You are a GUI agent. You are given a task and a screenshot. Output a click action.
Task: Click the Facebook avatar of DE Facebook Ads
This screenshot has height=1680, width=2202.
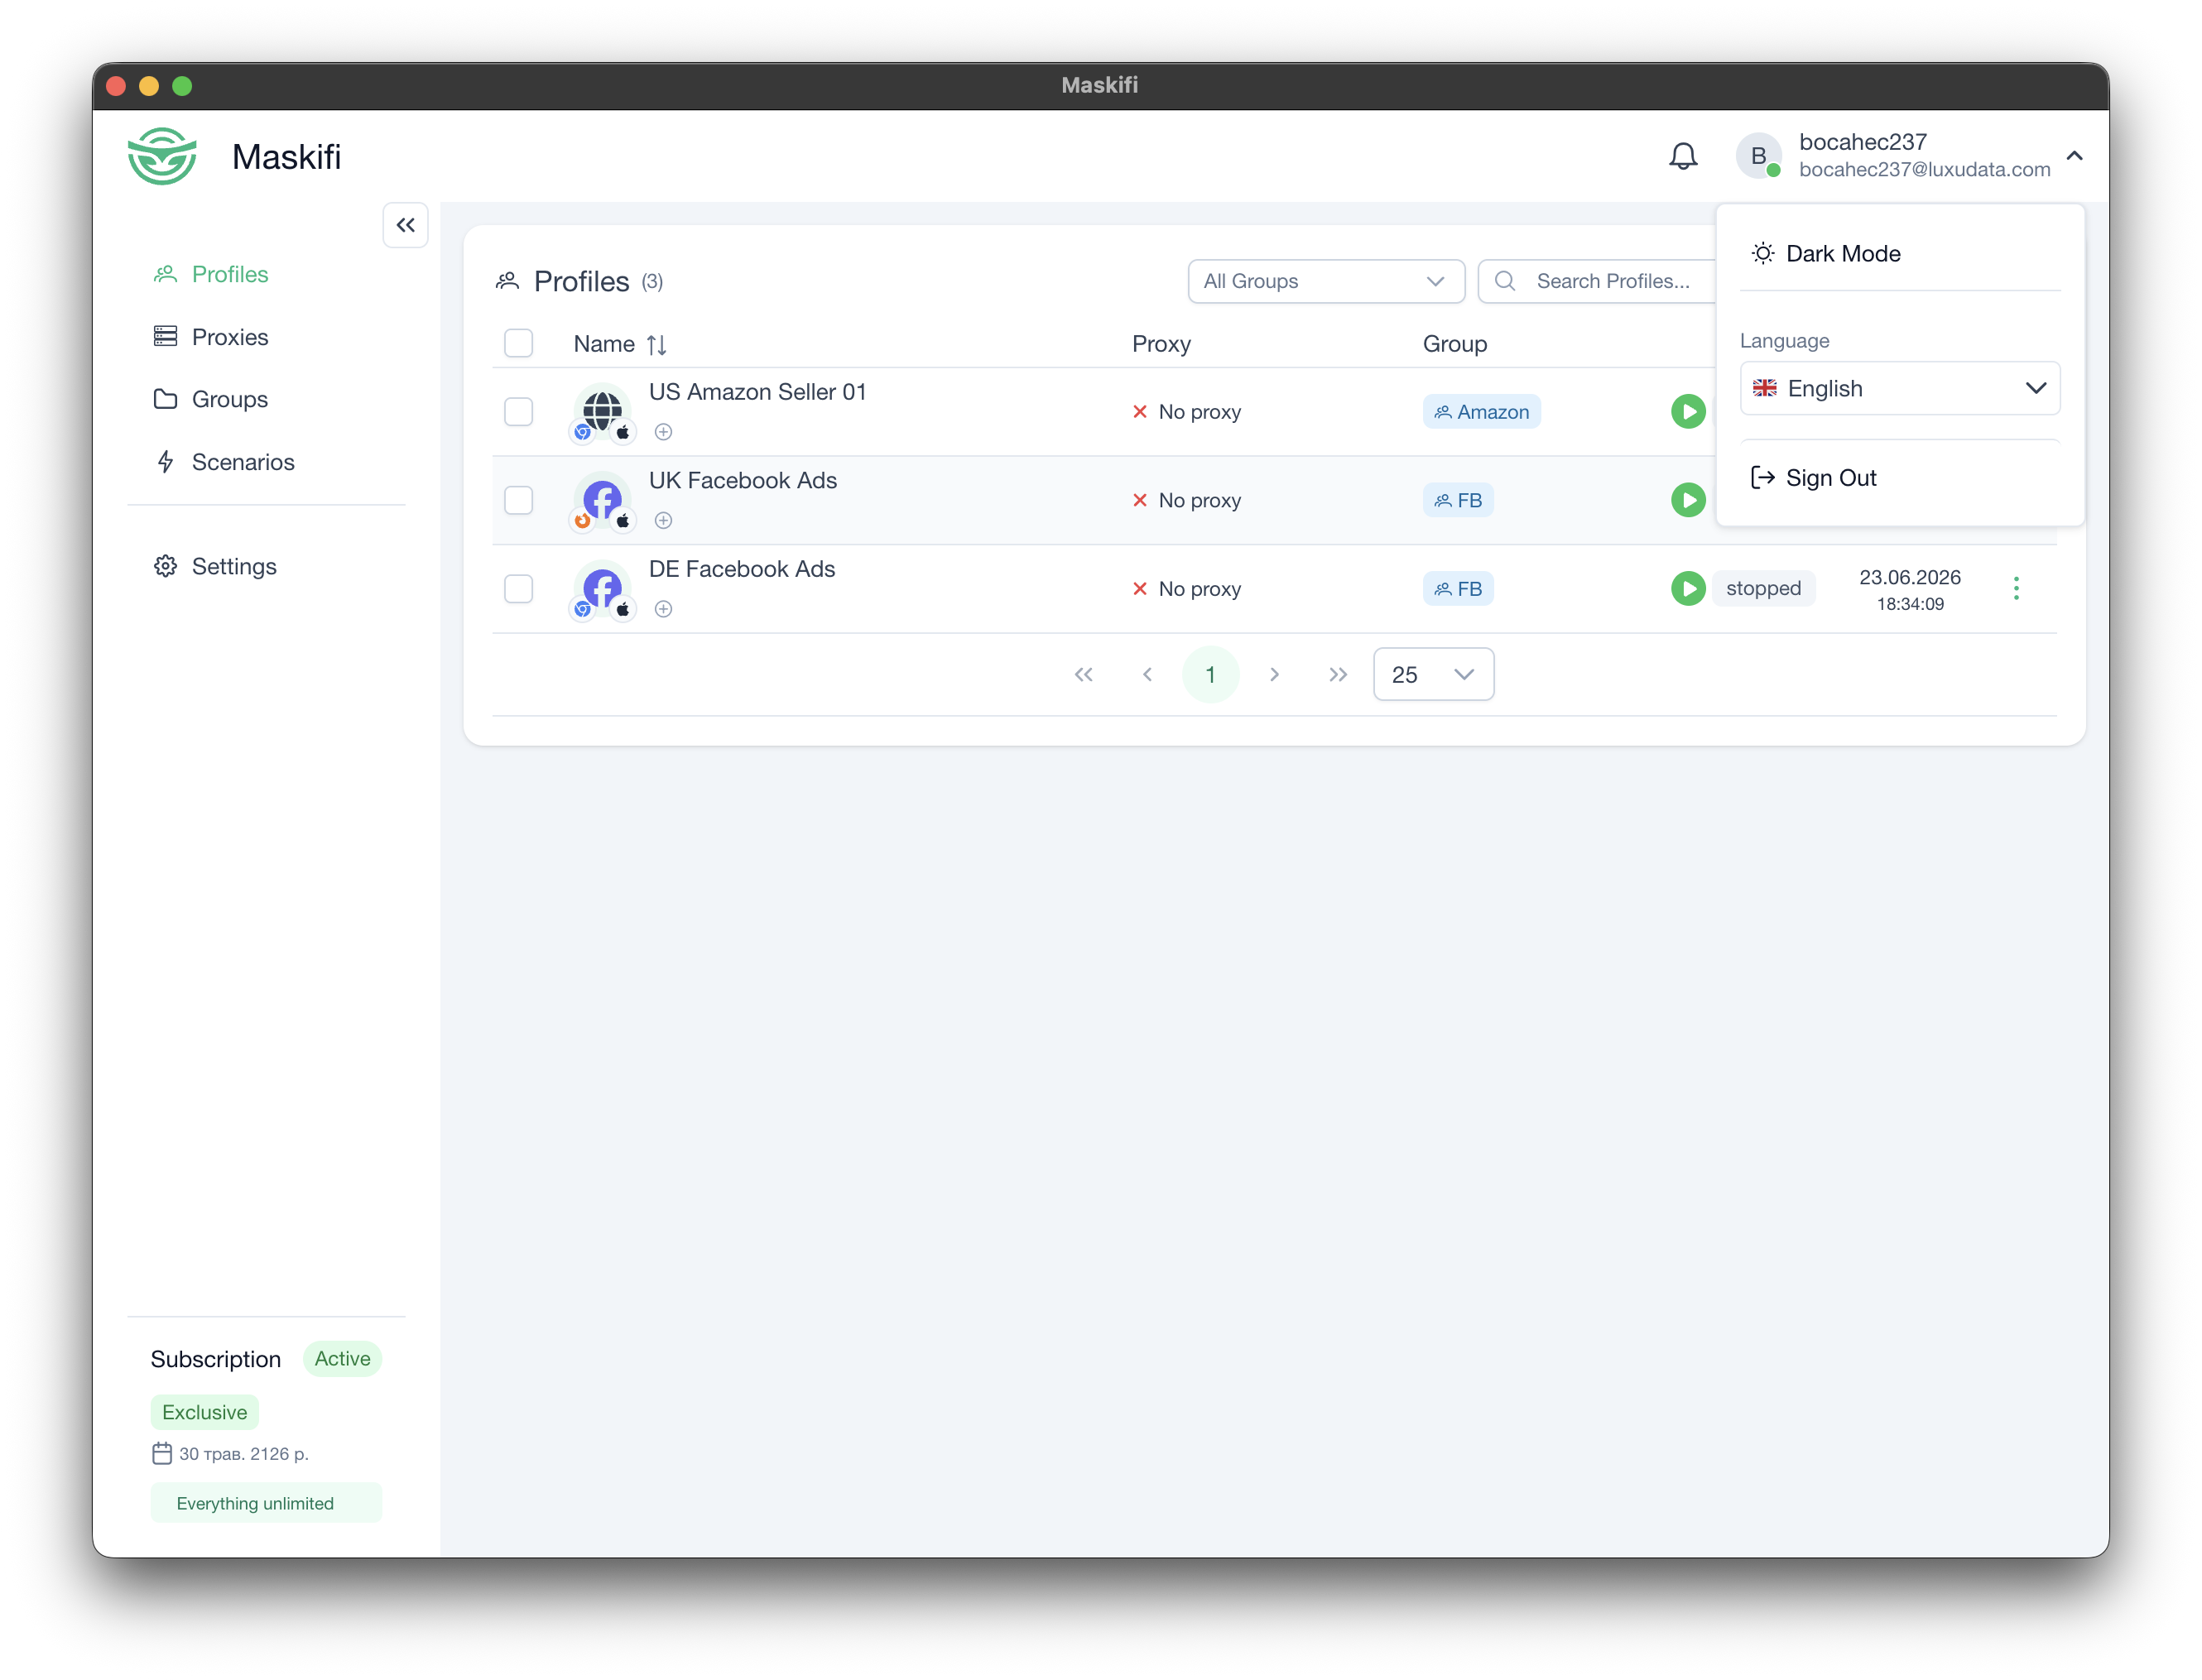tap(602, 587)
